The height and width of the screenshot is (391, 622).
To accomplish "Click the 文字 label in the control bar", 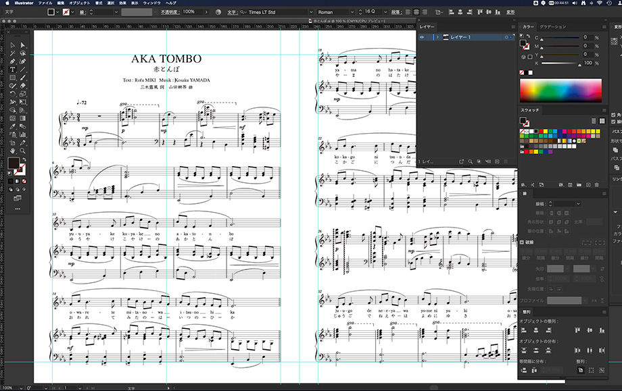I will [233, 12].
